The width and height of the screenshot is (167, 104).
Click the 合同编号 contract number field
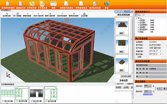click(155, 42)
